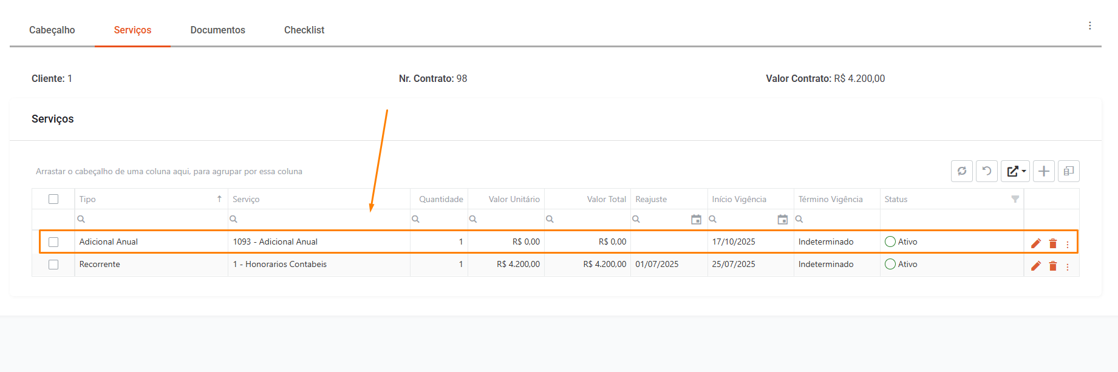This screenshot has height=372, width=1118.
Task: Edit the Adicional Anual row
Action: point(1036,243)
